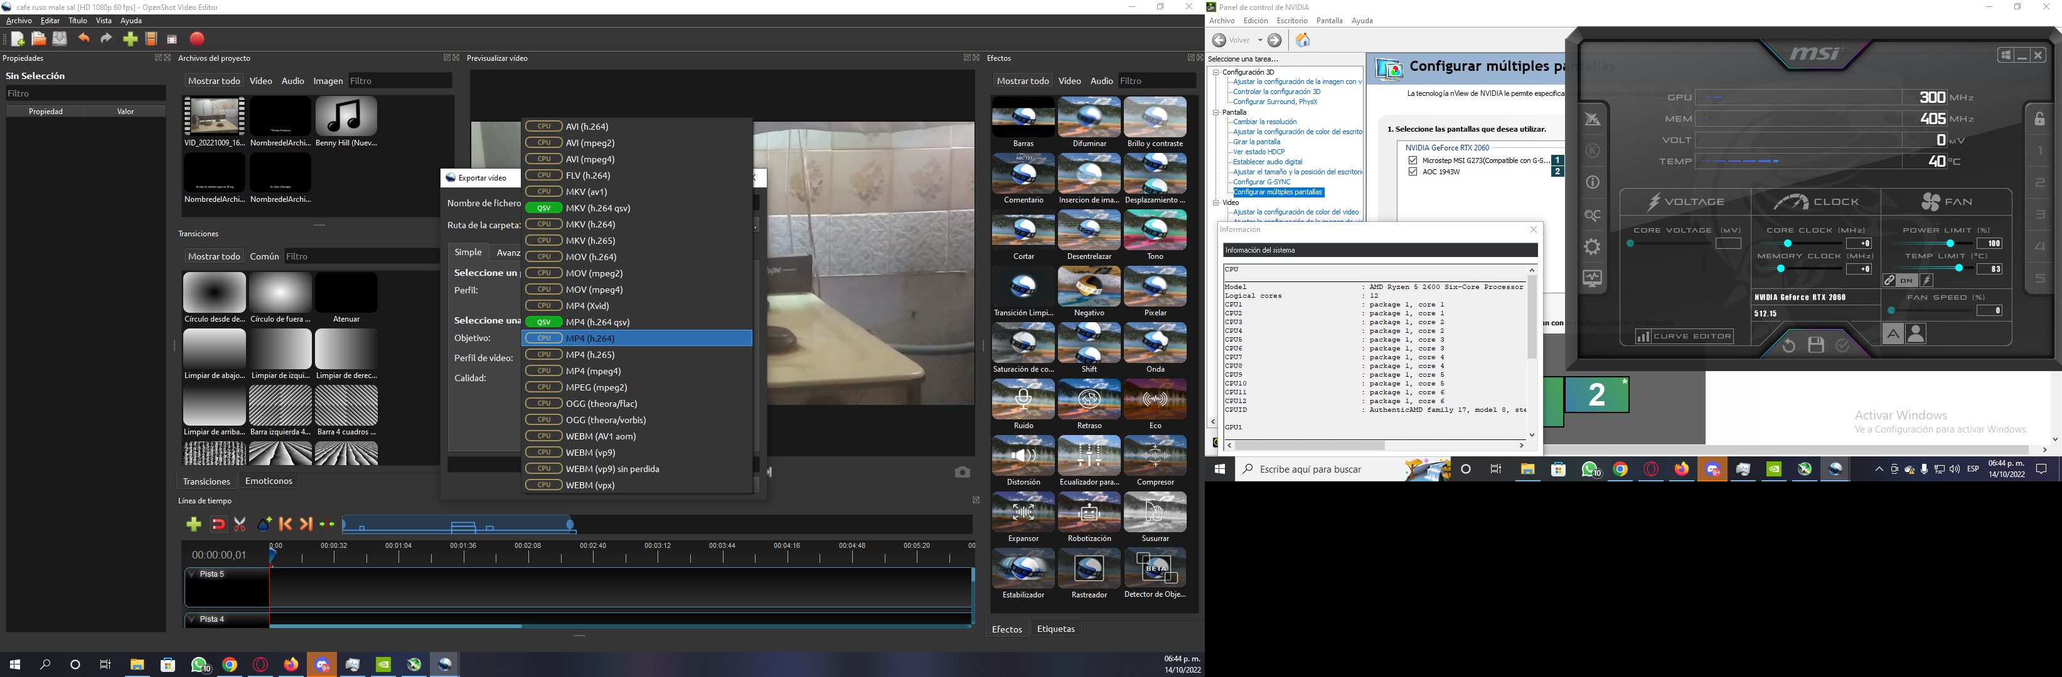
Task: Click Afterburner hardware monitor icon
Action: 1592,279
